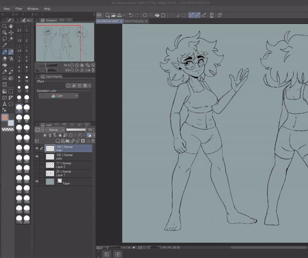
Task: Hide the lineart layer with eye icon
Action: 37,148
